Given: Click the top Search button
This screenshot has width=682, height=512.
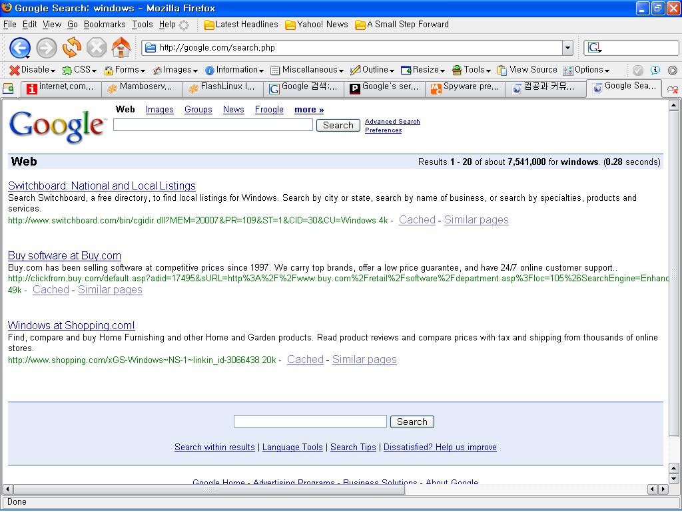Looking at the screenshot, I should click(x=338, y=126).
